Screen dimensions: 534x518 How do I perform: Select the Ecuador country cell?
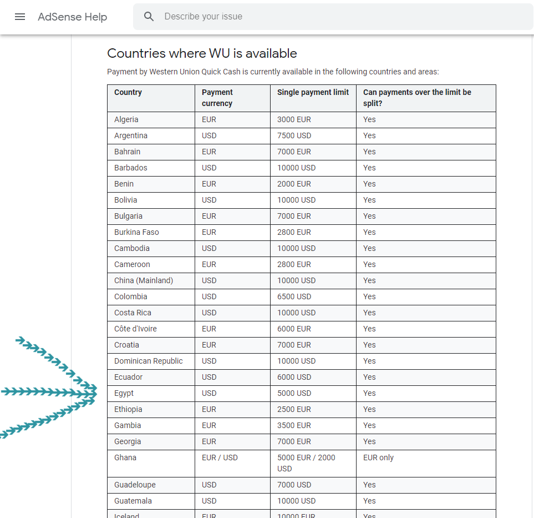coord(151,377)
